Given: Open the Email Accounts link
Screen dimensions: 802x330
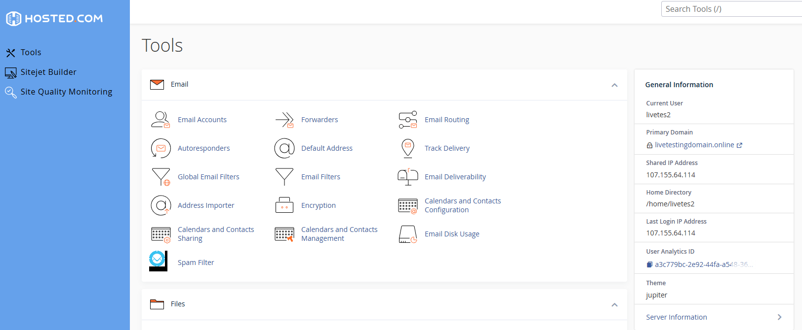Looking at the screenshot, I should click(x=202, y=120).
